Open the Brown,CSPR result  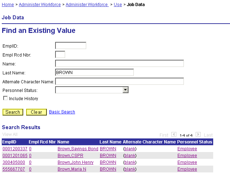70,156
